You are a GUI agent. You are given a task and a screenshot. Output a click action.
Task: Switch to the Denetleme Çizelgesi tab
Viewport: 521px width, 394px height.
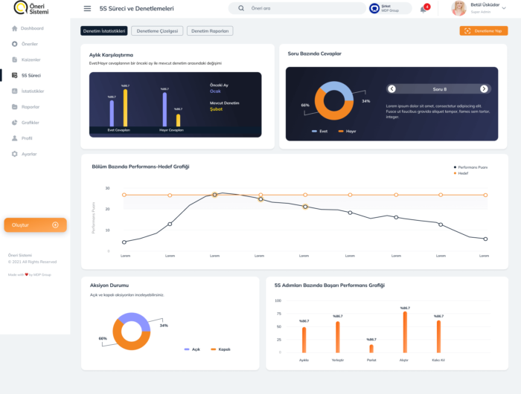click(157, 31)
